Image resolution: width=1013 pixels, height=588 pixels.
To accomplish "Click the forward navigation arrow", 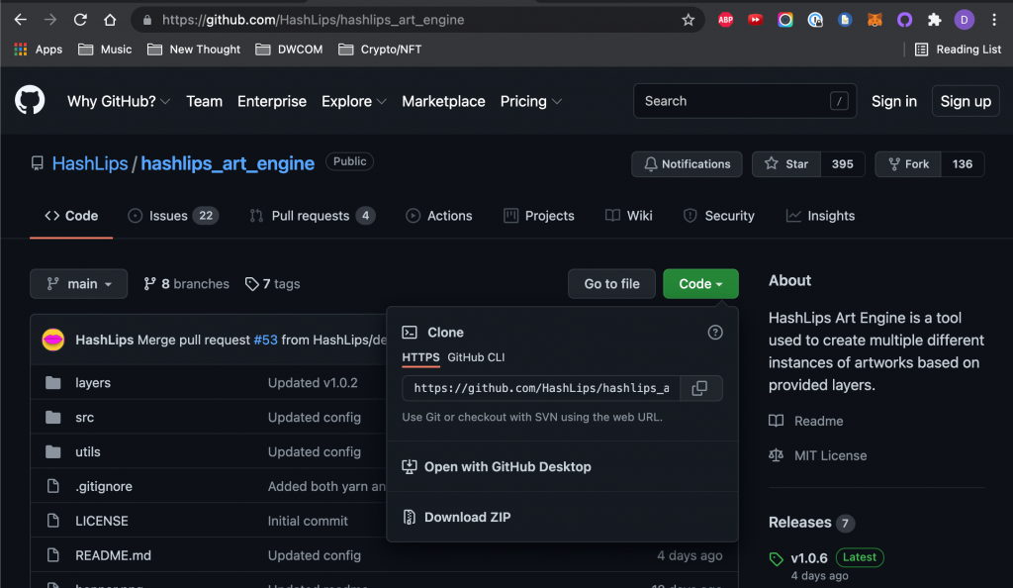I will (x=50, y=20).
